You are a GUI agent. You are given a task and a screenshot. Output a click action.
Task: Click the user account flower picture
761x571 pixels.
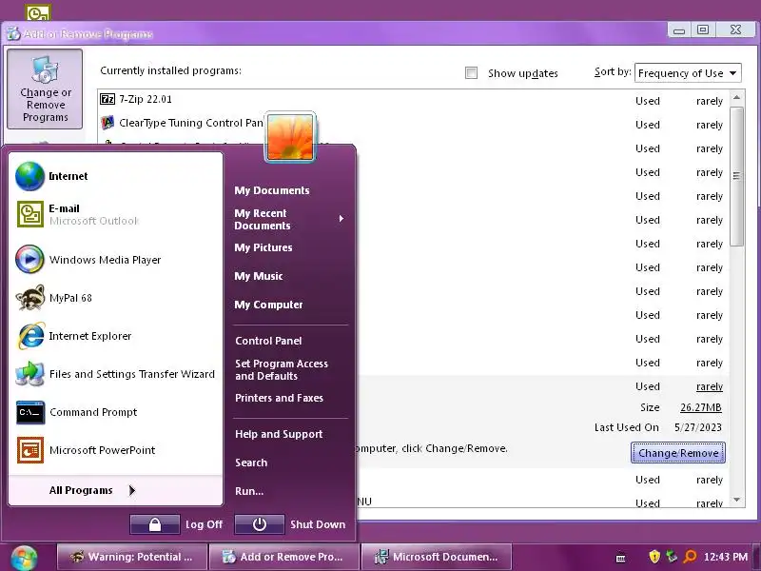290,137
